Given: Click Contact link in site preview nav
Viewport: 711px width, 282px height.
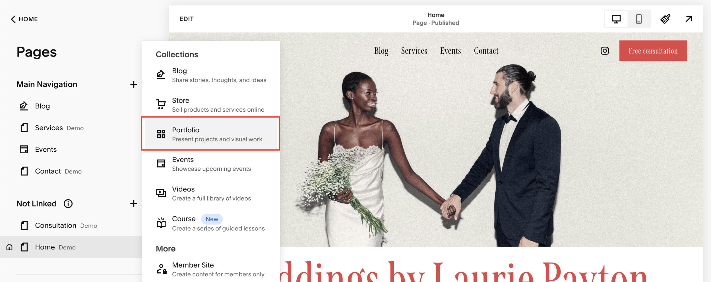Looking at the screenshot, I should 486,51.
